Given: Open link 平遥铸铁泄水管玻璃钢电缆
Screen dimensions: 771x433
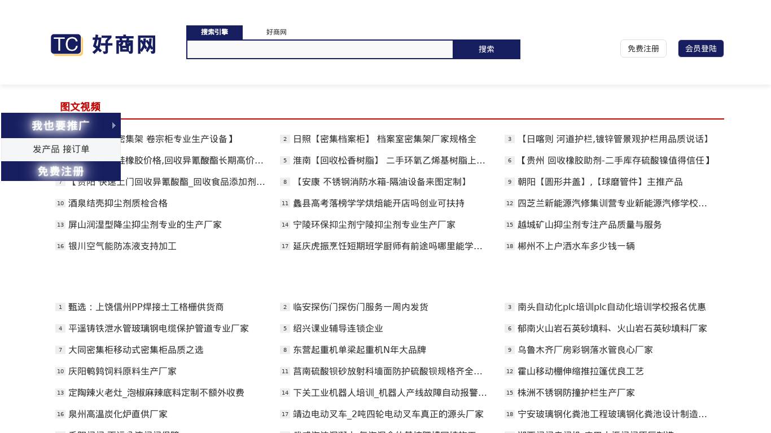Looking at the screenshot, I should (159, 329).
